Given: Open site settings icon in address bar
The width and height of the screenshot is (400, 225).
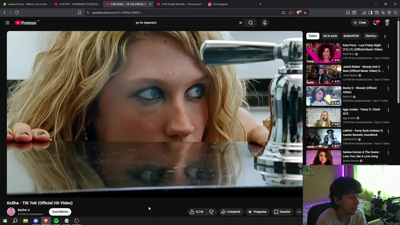Looking at the screenshot, I should (x=87, y=12).
